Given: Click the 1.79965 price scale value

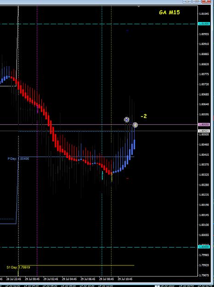Looking at the screenshot, I should (204, 255).
